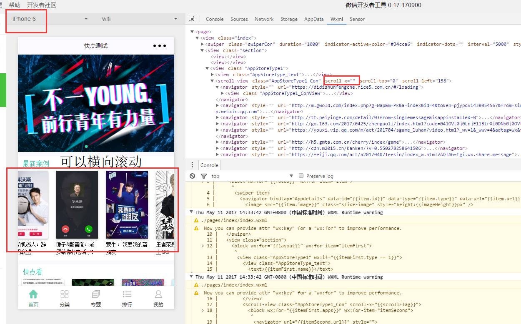
Task: Switch to the Network tab
Action: click(264, 19)
